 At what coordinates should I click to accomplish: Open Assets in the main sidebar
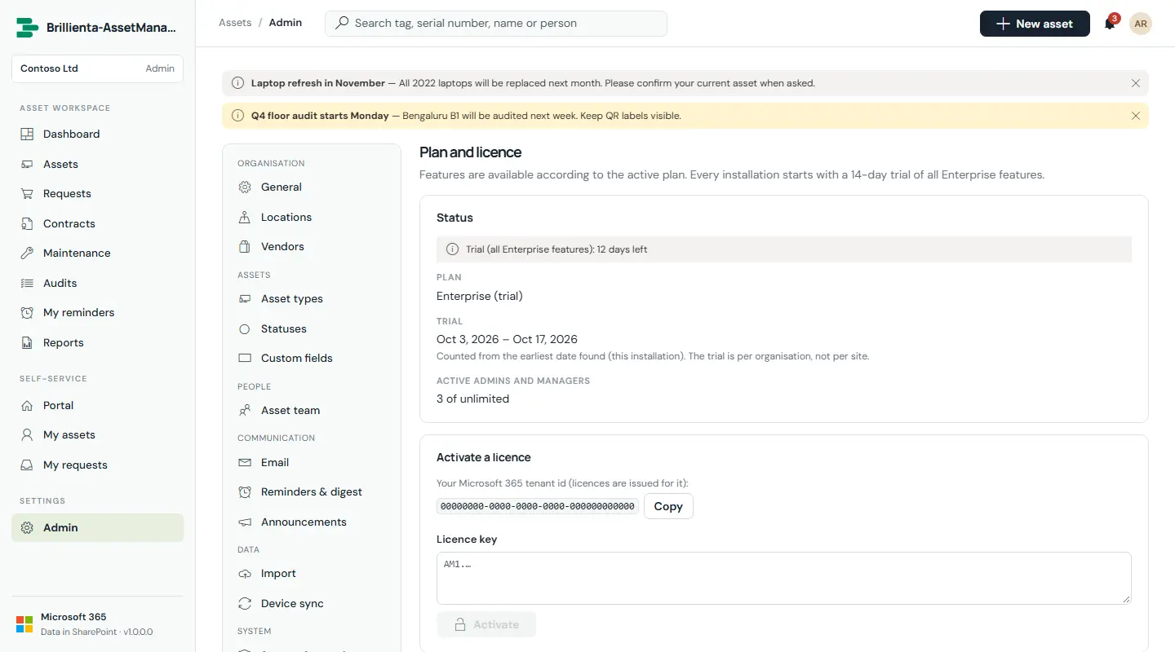coord(97,164)
